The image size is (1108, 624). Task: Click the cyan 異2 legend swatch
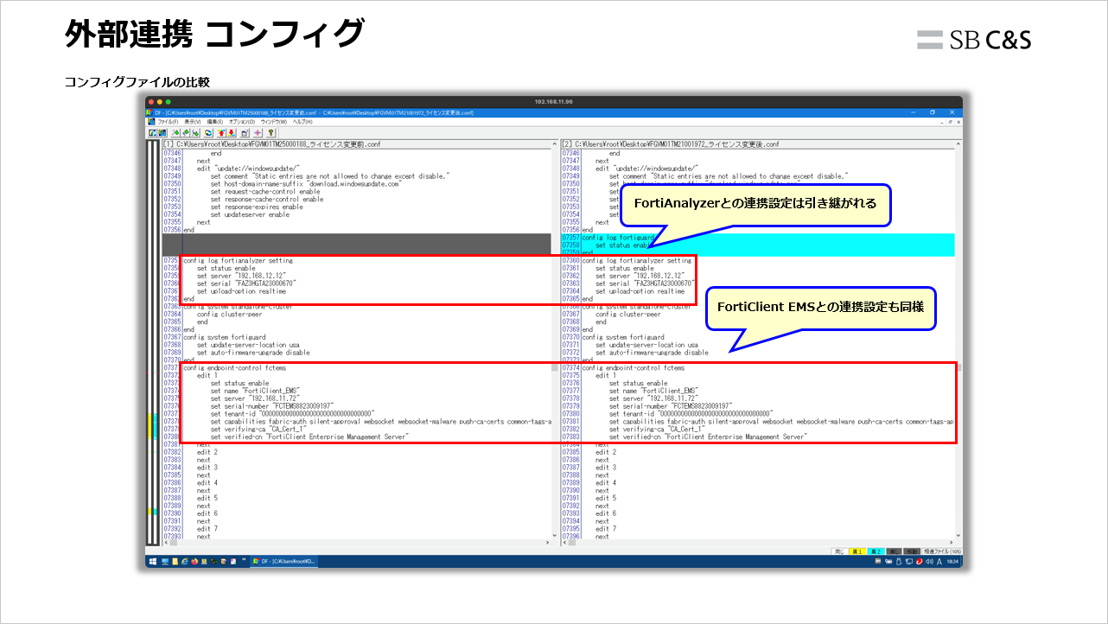pyautogui.click(x=875, y=551)
